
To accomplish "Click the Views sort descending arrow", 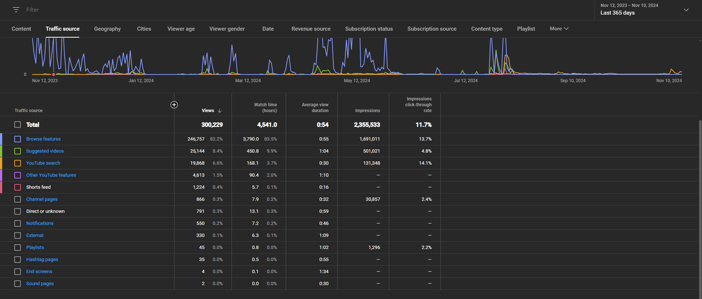I will point(219,111).
